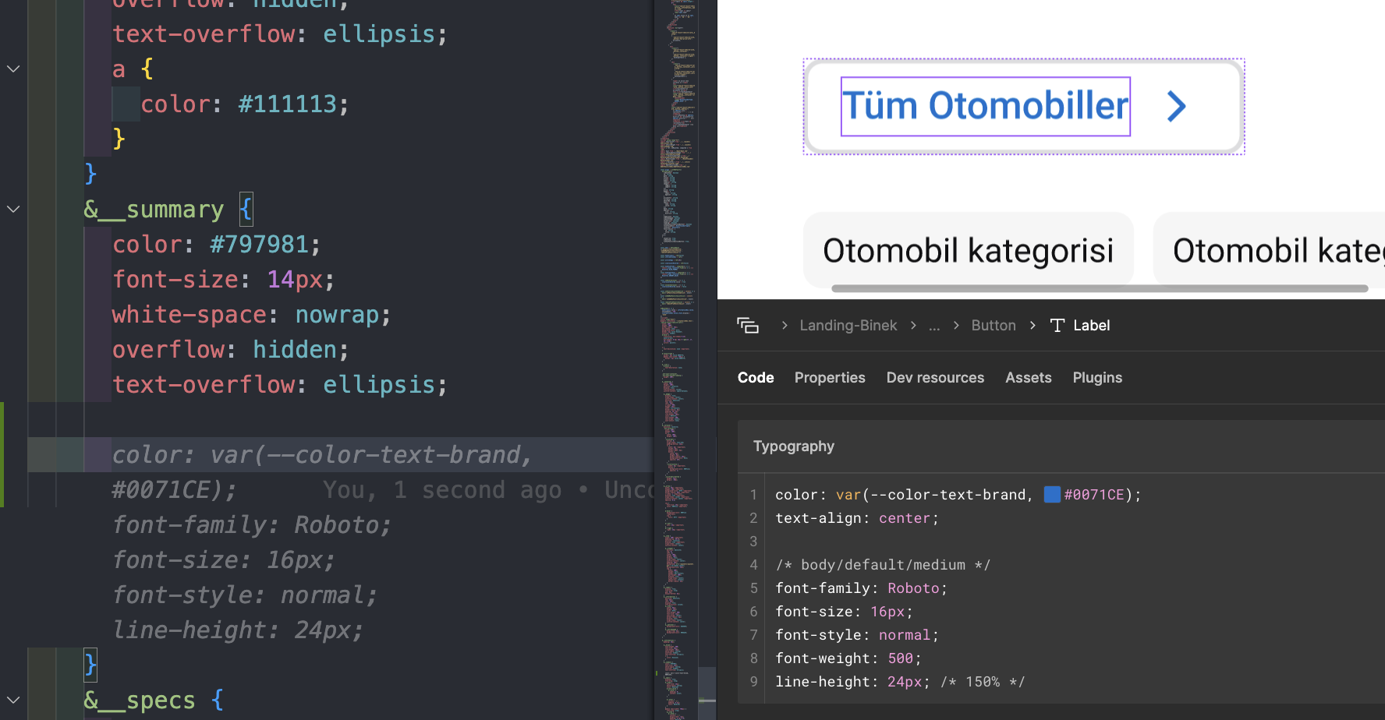Image resolution: width=1385 pixels, height=720 pixels.
Task: Click 'text-align: center;' in Figma code
Action: [x=856, y=518]
